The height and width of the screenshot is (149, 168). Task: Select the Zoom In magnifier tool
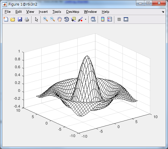point(45,19)
